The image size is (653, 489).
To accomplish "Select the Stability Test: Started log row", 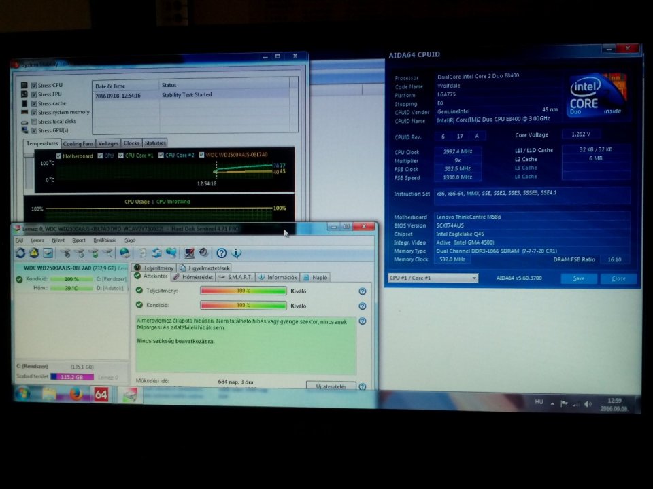I will 192,95.
